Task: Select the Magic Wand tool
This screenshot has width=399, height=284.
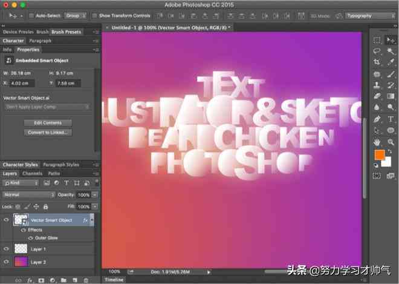Action: [x=391, y=51]
